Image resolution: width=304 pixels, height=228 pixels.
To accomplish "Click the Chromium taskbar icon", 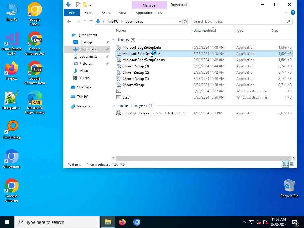I will (x=137, y=222).
